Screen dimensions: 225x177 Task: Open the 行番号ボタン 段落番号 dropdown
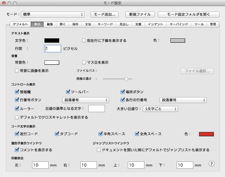tap(85, 100)
